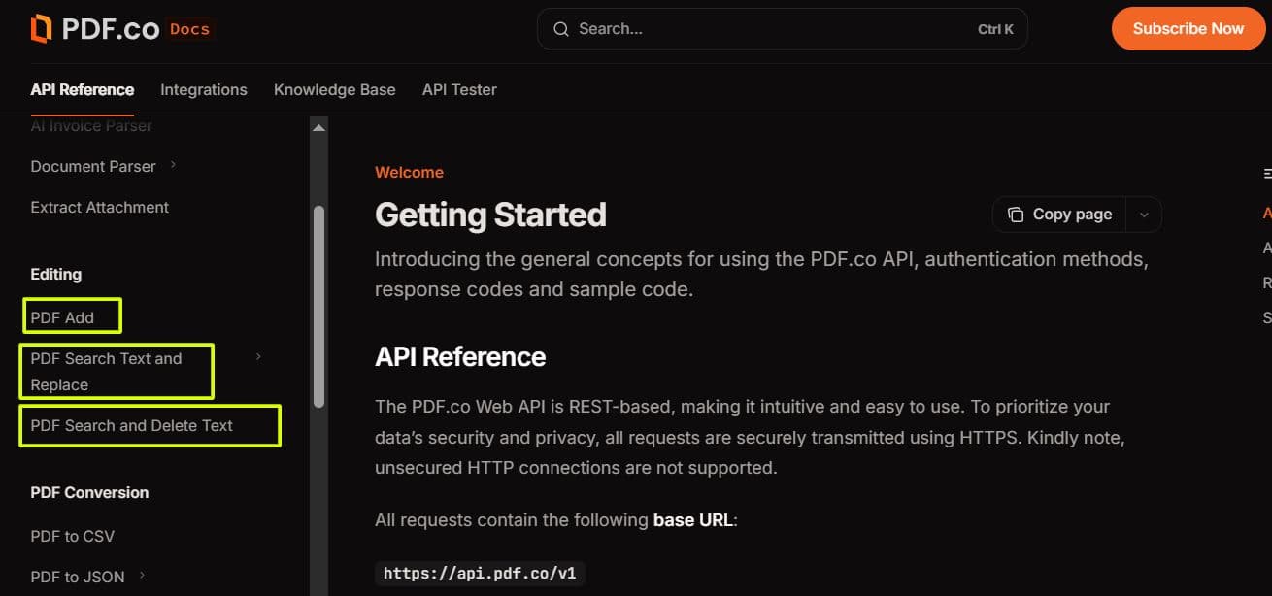Open the PDF Search and Delete Text page

131,425
